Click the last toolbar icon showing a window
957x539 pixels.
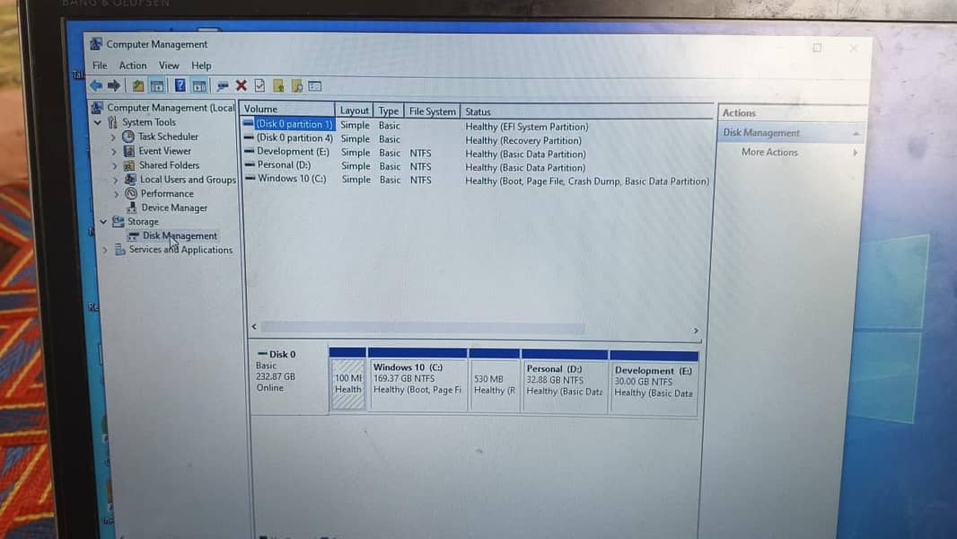[315, 86]
